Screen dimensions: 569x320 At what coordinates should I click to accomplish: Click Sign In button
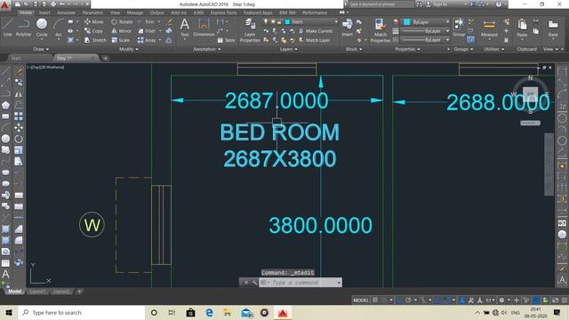pyautogui.click(x=437, y=4)
